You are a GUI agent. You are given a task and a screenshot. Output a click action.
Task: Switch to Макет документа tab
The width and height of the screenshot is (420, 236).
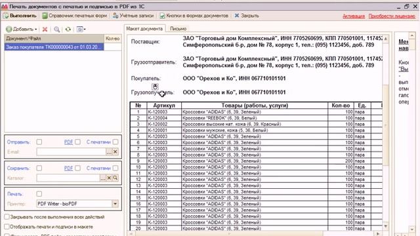pyautogui.click(x=144, y=29)
